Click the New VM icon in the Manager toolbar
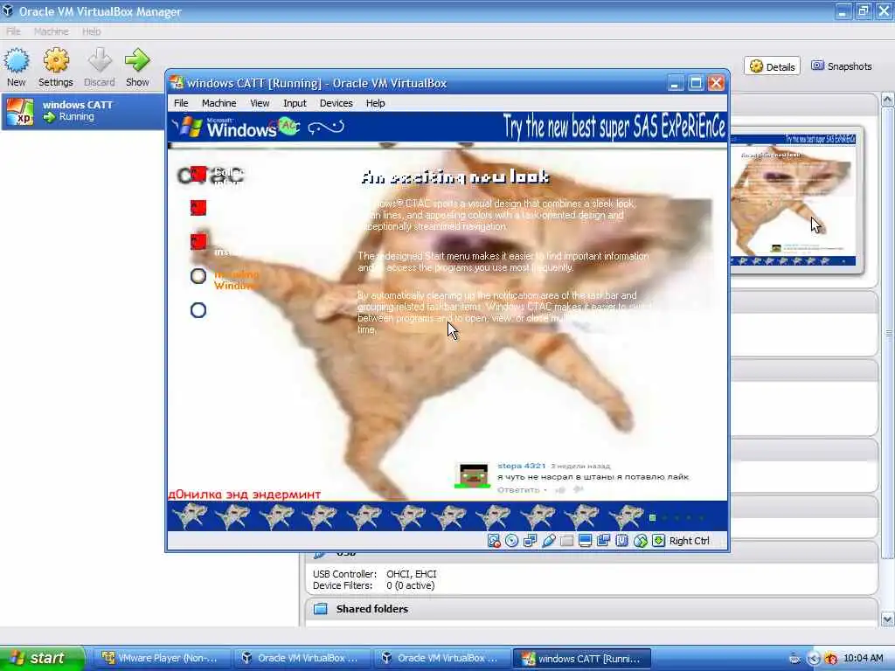The width and height of the screenshot is (895, 671). click(x=16, y=62)
